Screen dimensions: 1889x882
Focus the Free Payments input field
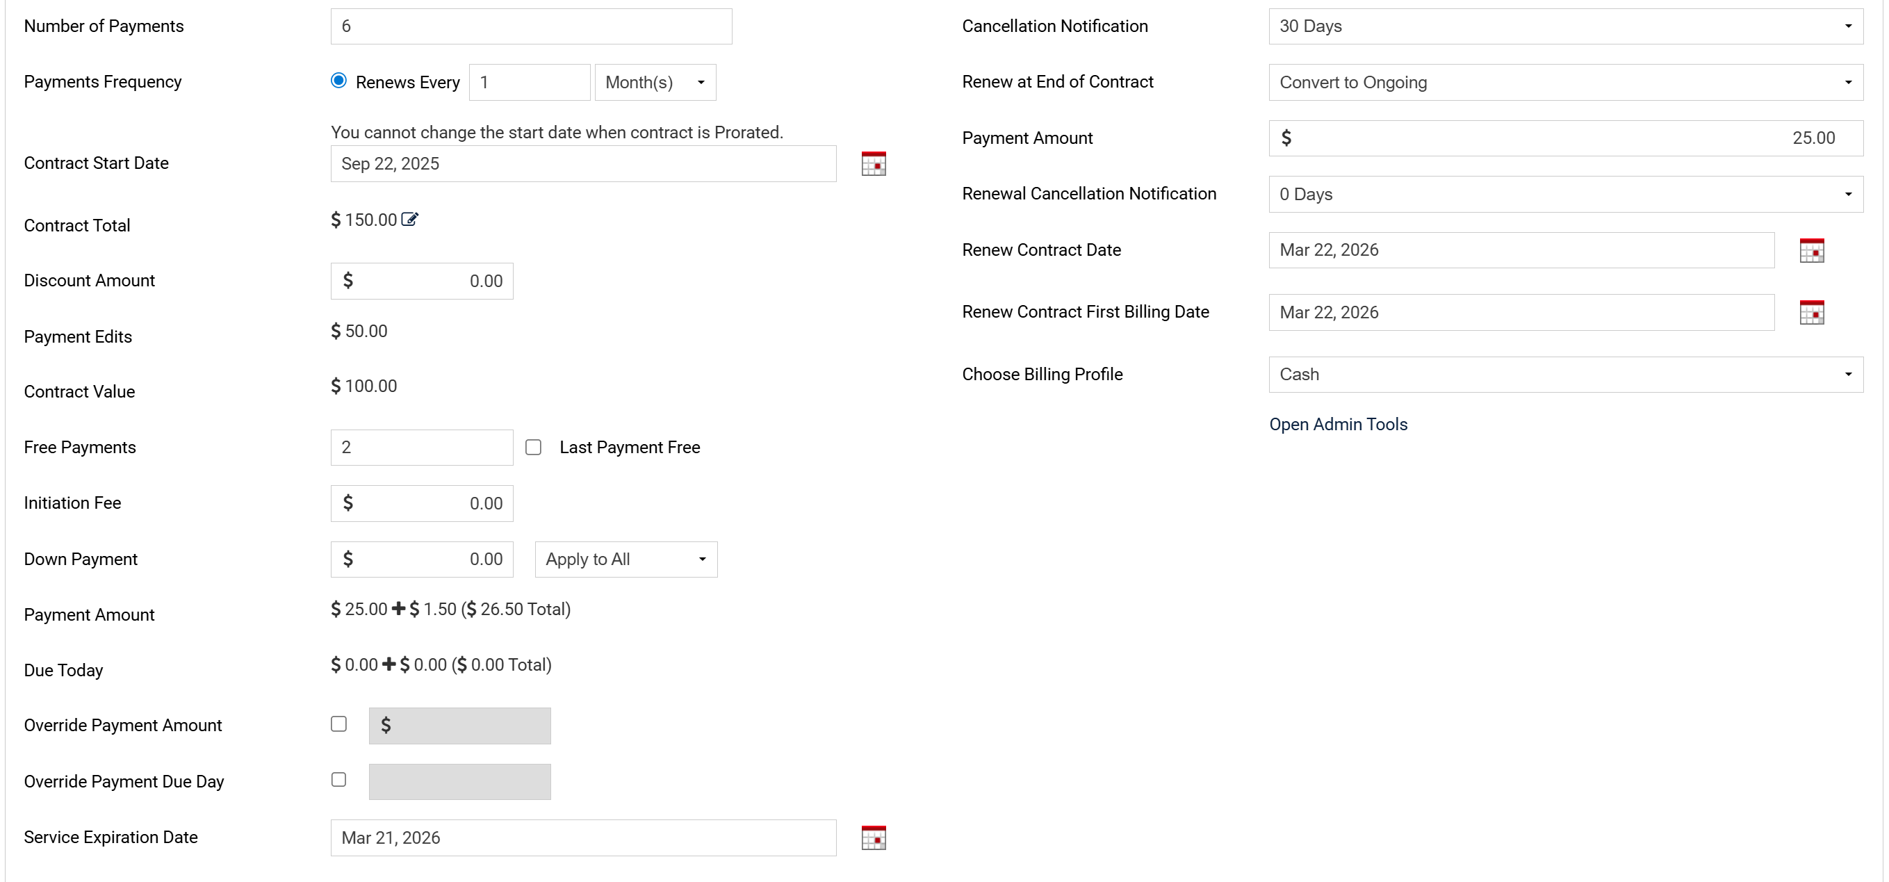(x=421, y=447)
